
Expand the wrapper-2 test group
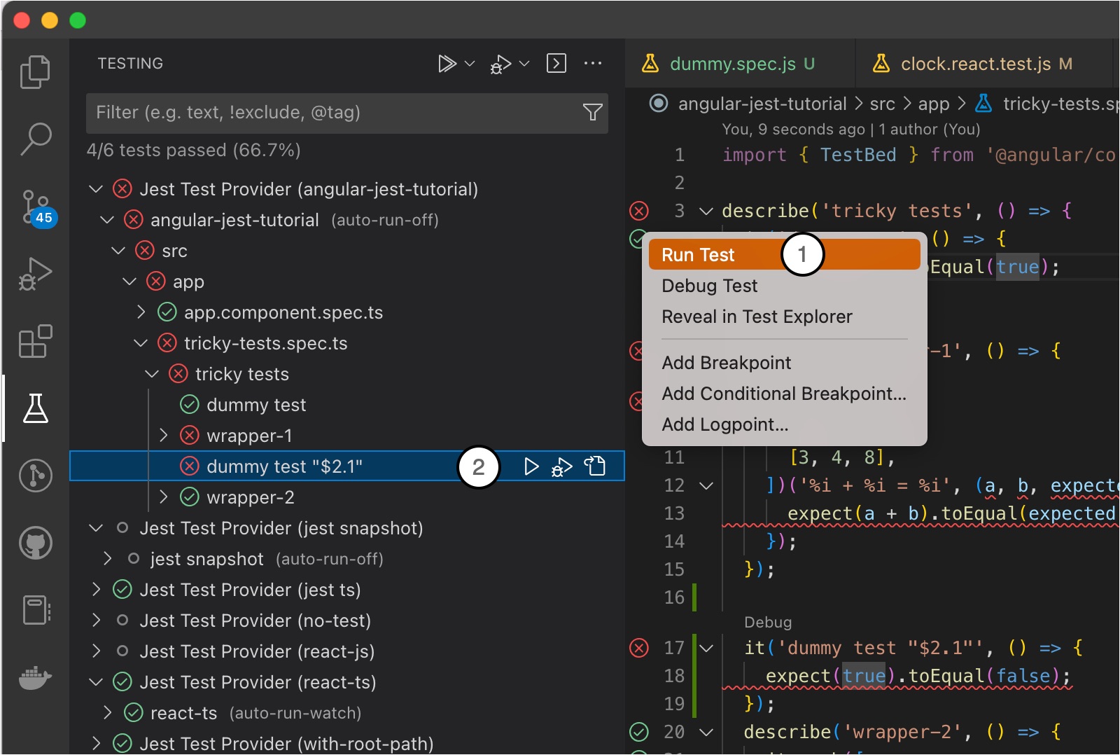[163, 497]
